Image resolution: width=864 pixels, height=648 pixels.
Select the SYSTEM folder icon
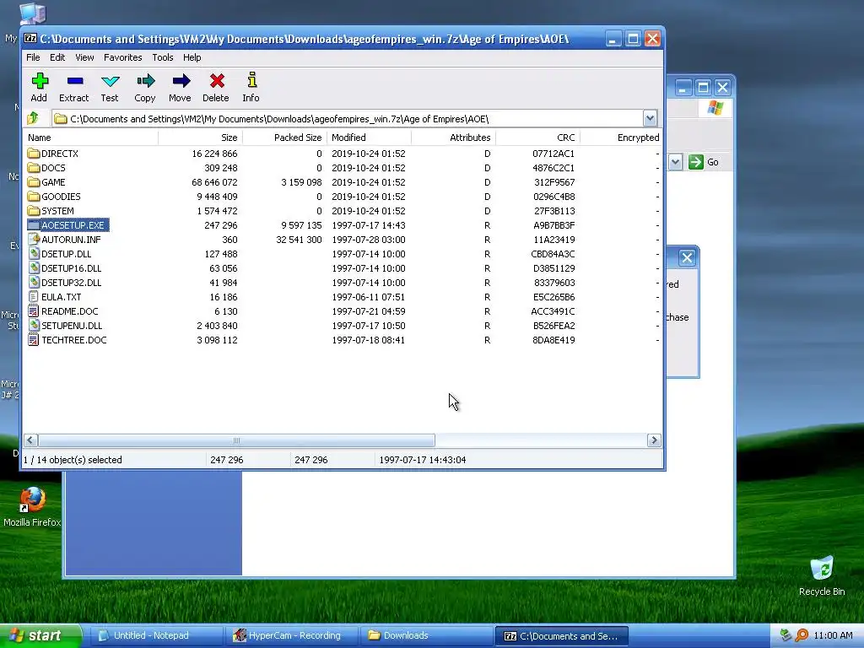coord(34,210)
